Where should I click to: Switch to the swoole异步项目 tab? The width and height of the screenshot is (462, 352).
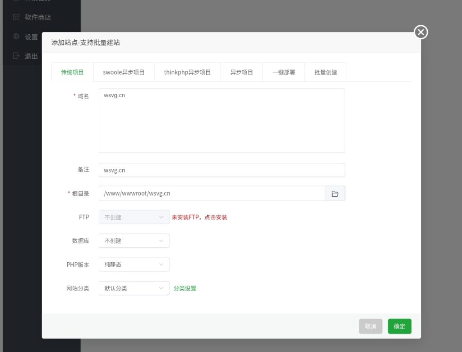point(123,72)
